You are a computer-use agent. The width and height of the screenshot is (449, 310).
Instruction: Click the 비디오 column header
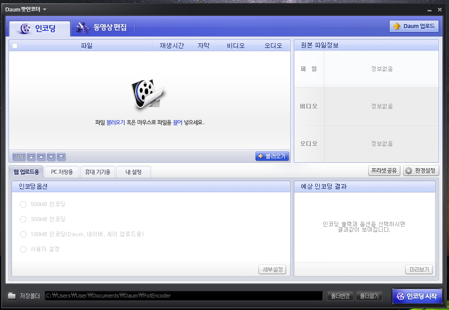click(x=235, y=45)
